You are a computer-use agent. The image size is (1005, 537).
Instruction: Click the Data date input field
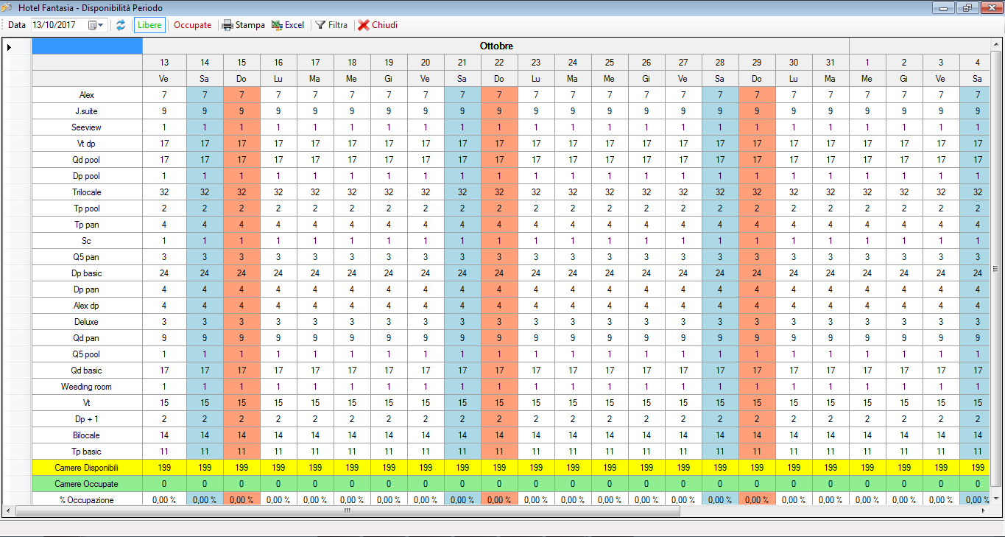57,25
